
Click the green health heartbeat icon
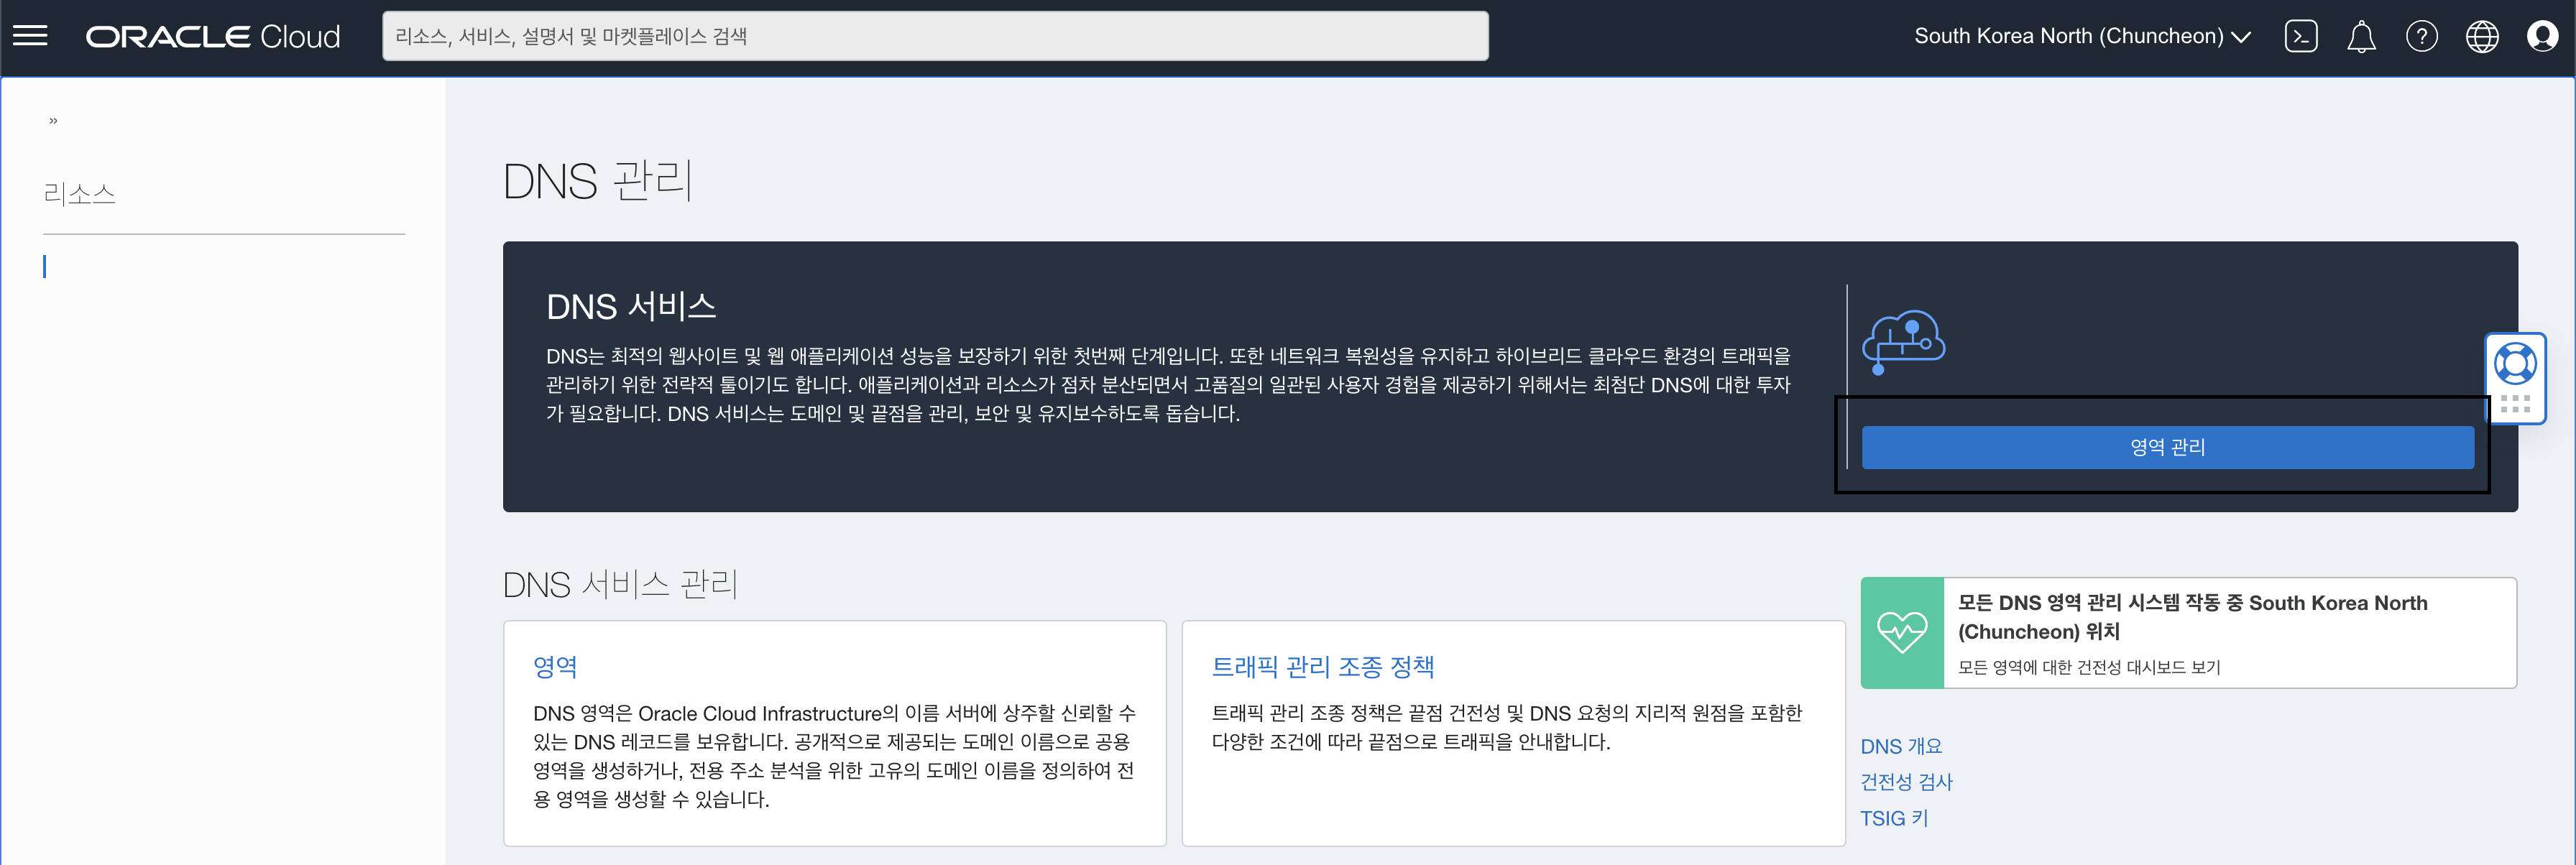click(1902, 632)
